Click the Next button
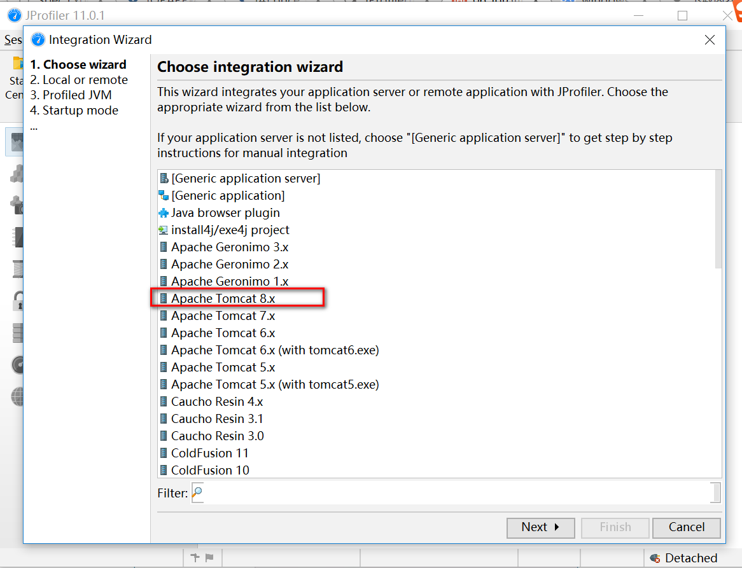The width and height of the screenshot is (742, 568). pyautogui.click(x=540, y=527)
